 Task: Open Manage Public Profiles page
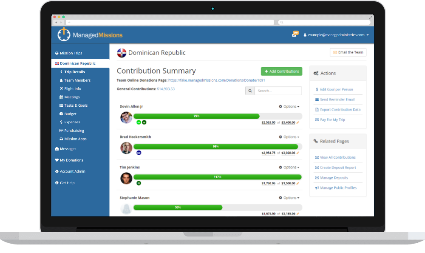[x=336, y=188]
